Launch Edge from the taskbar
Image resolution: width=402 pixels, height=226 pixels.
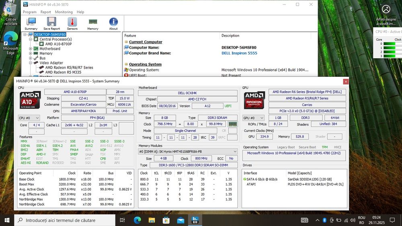point(137,220)
